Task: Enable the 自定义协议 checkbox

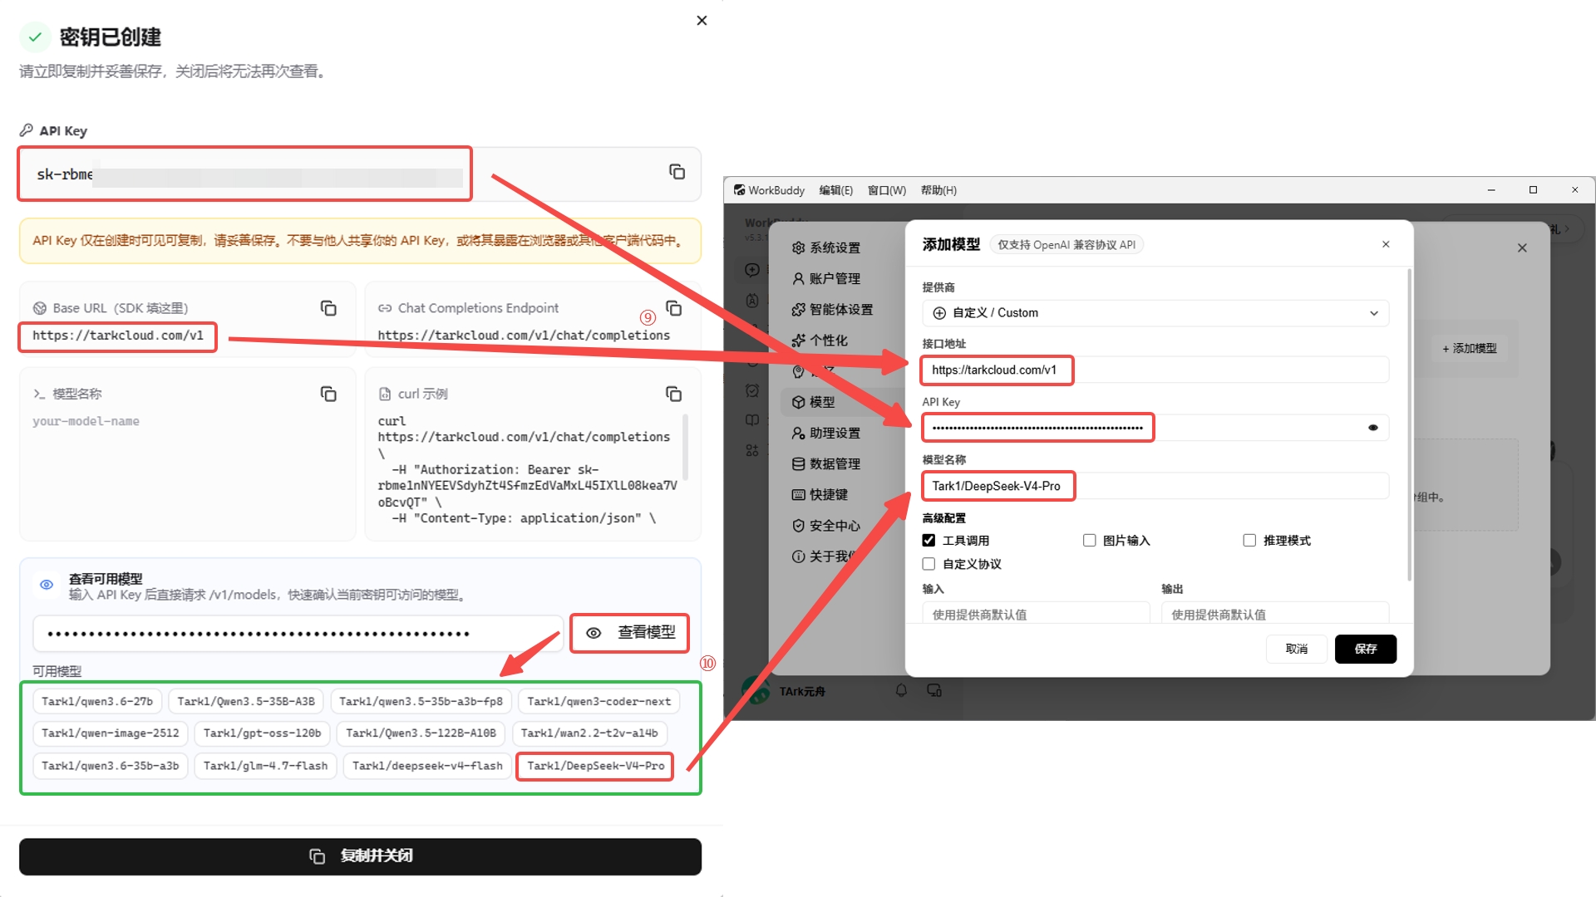Action: (929, 564)
